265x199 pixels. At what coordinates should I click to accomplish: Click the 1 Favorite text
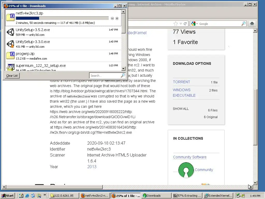(x=185, y=42)
